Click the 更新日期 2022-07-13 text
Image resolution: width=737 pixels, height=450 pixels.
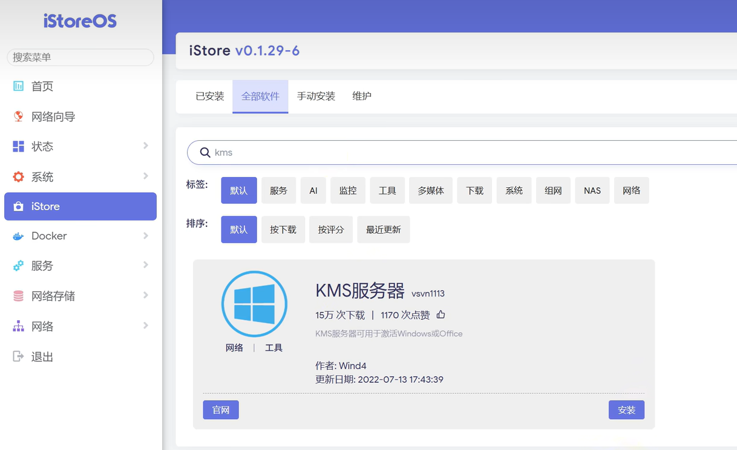[x=379, y=380]
